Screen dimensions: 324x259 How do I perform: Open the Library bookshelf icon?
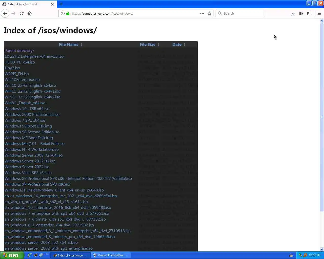click(301, 13)
